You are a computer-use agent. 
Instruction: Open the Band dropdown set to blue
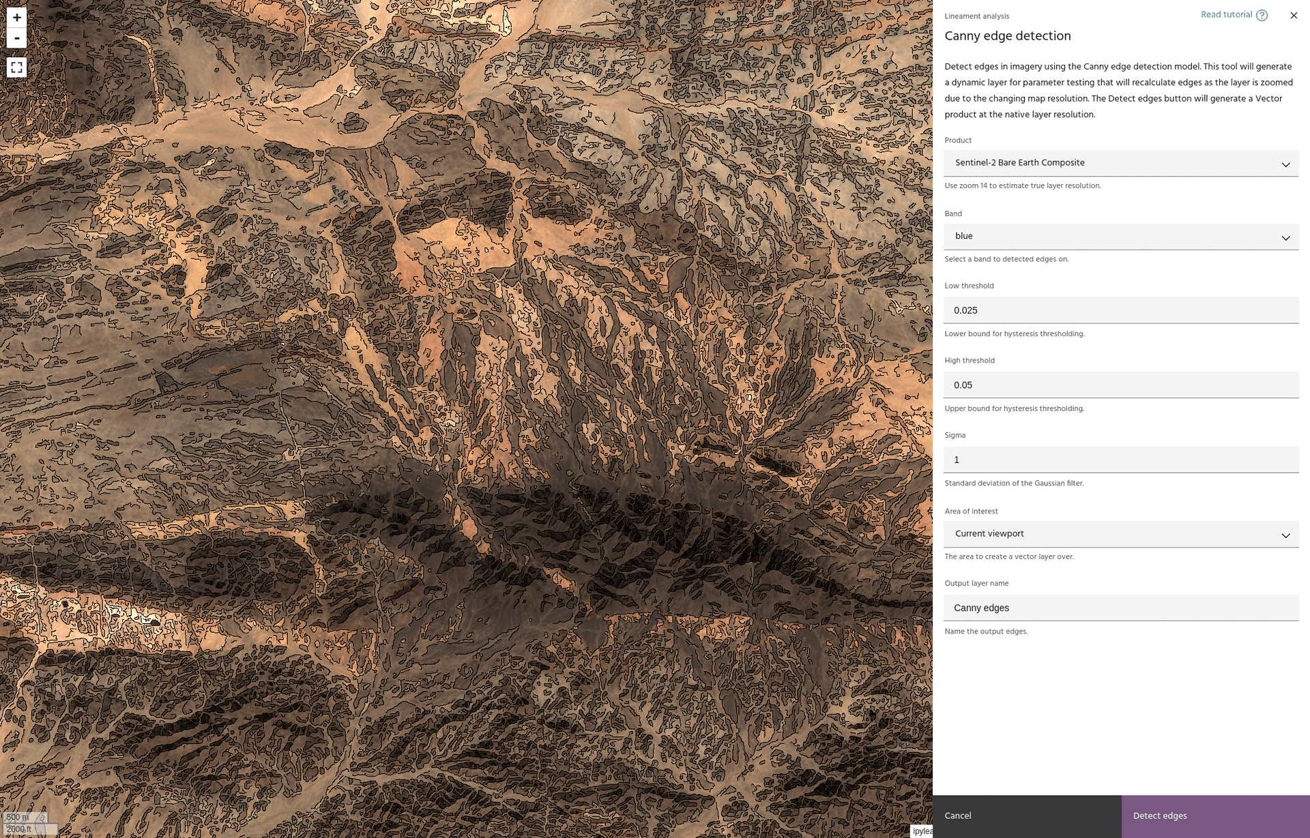(x=1120, y=237)
